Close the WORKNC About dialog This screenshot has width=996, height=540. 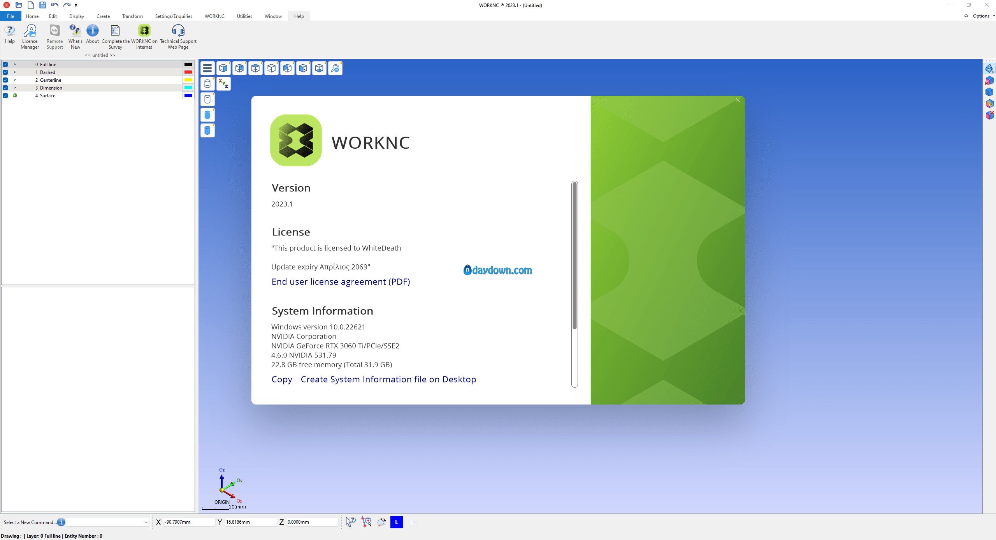738,100
